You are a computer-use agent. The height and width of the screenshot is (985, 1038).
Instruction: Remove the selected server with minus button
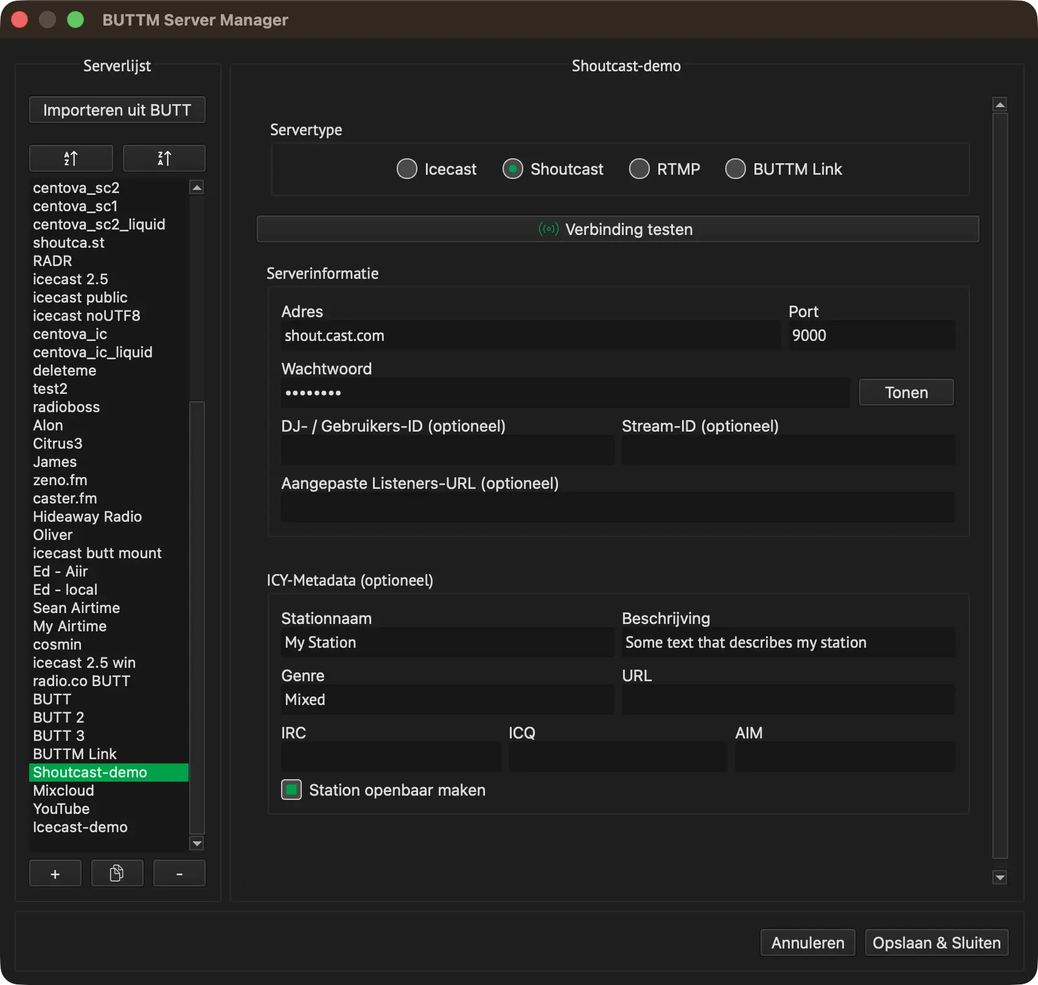[179, 874]
